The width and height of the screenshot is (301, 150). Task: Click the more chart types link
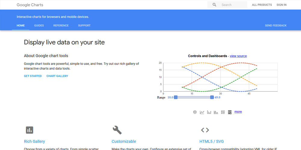point(238,112)
